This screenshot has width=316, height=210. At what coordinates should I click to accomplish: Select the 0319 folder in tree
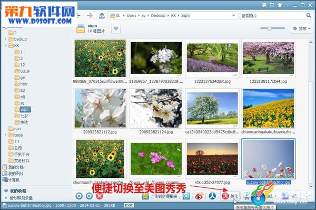pyautogui.click(x=22, y=71)
